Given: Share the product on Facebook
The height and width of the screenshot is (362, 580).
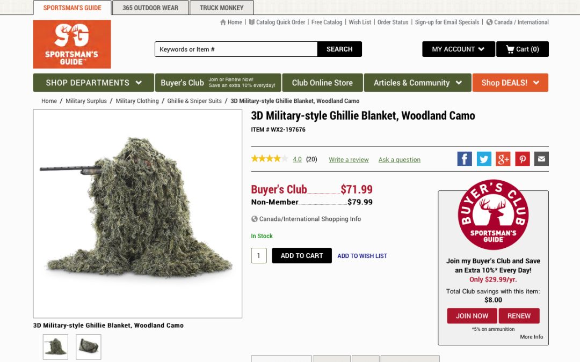Looking at the screenshot, I should click(x=465, y=159).
